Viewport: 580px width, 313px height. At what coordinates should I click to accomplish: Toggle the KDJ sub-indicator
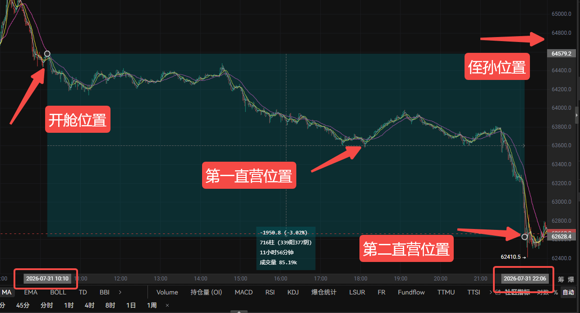pos(294,292)
